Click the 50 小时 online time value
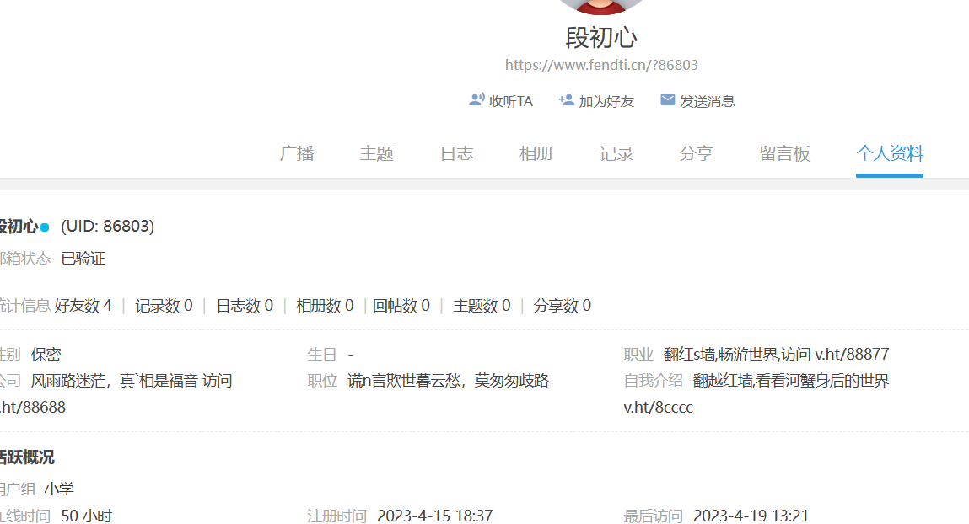This screenshot has height=524, width=969. 87,516
